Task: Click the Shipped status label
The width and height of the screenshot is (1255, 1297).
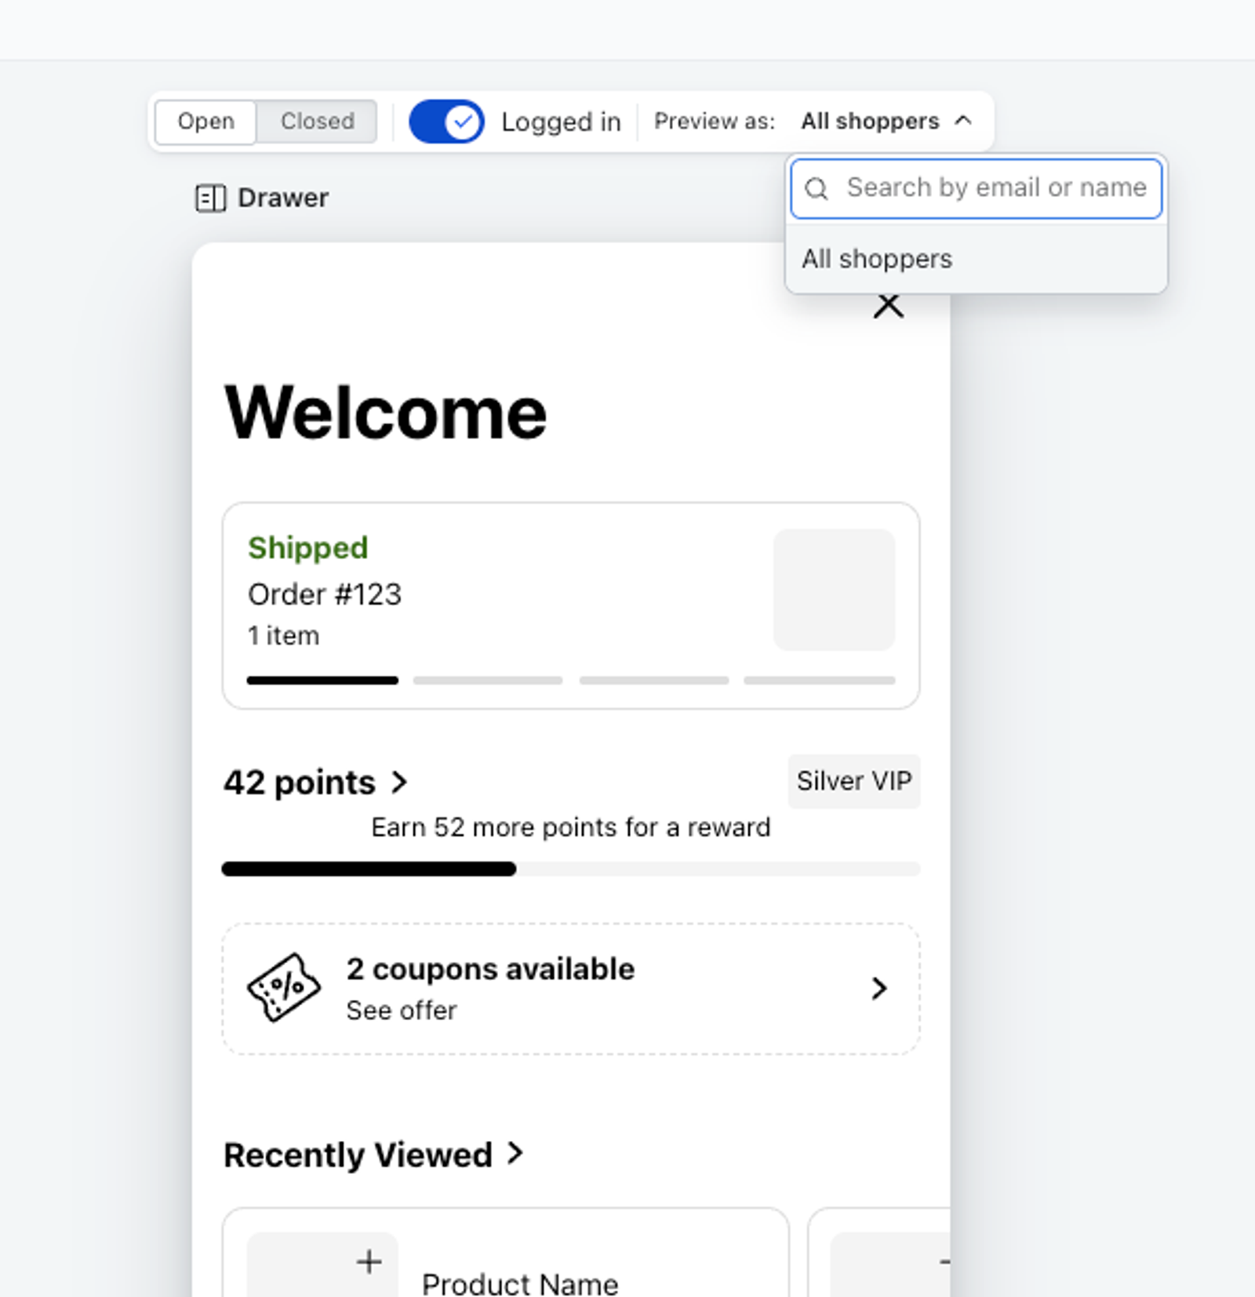Action: click(x=307, y=548)
